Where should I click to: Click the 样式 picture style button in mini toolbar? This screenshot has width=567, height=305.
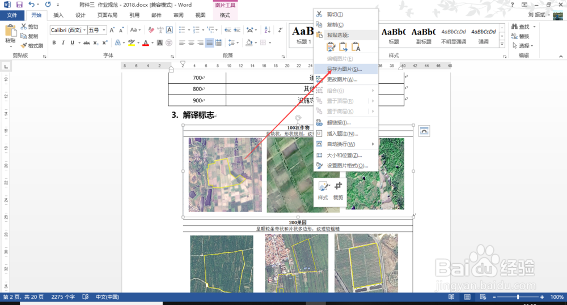pyautogui.click(x=323, y=191)
